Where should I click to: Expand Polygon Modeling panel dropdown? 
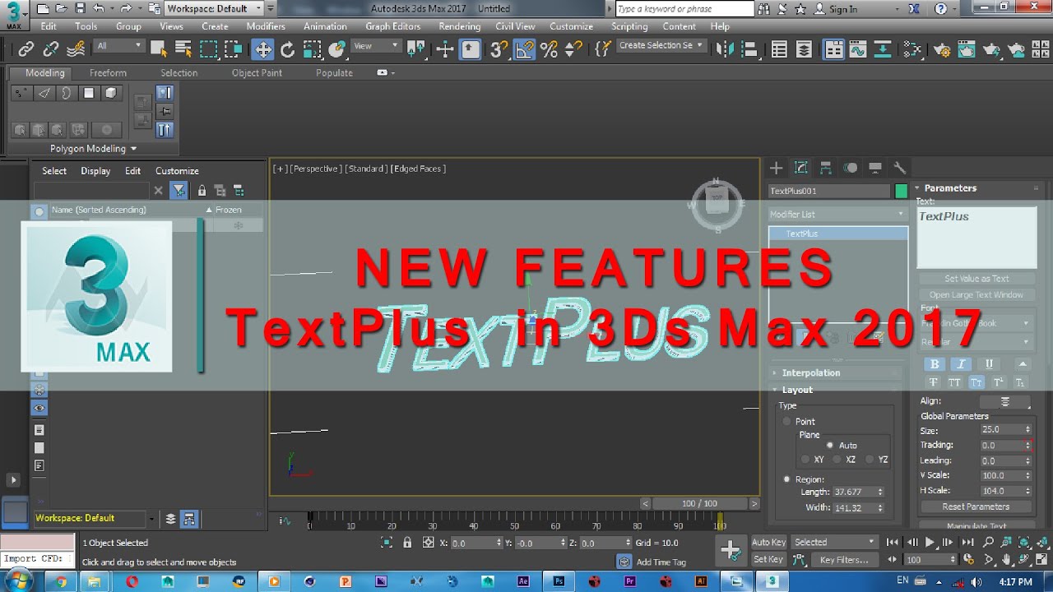click(x=93, y=149)
